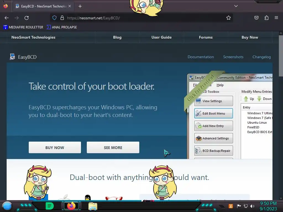Open File Explorer from taskbar

point(93,206)
